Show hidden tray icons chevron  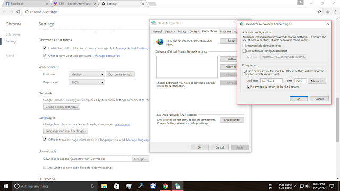click(296, 186)
